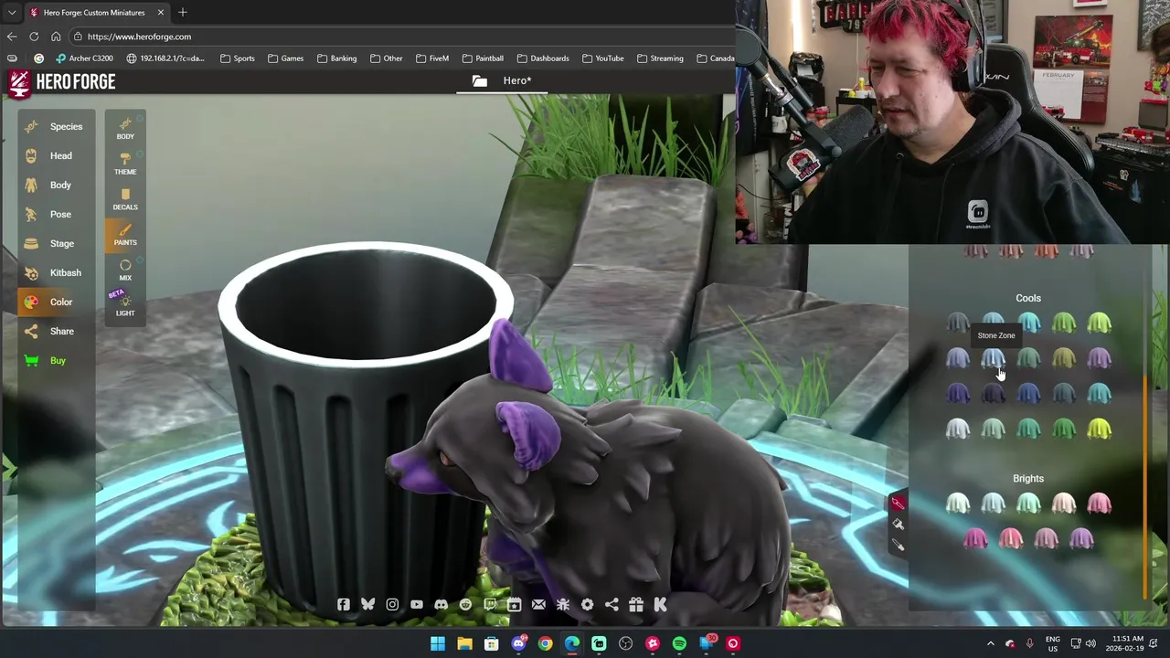
Task: Open the Kickstarter K icon
Action: 660,604
